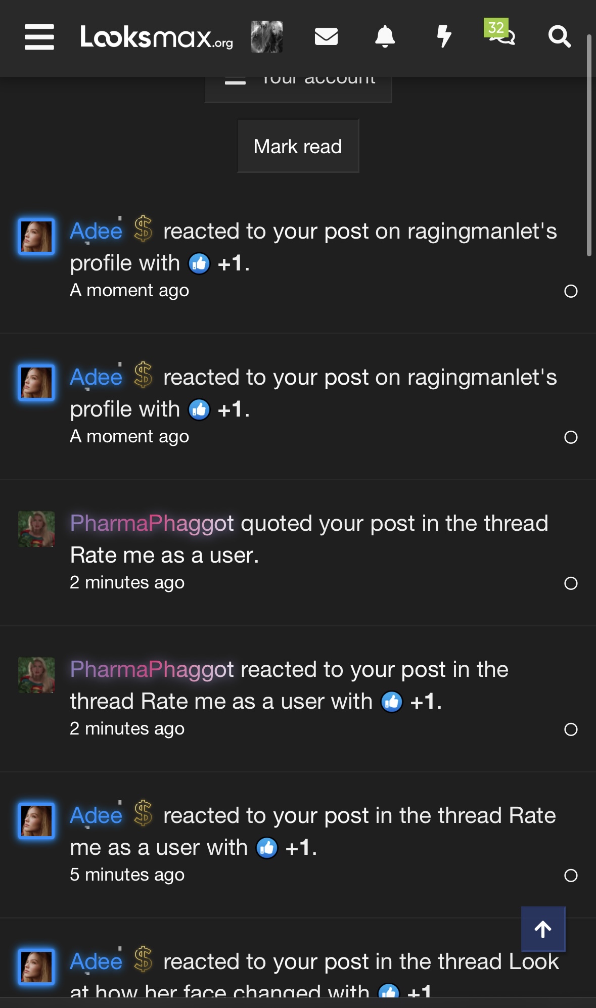The image size is (596, 1008).
Task: Open the search magnifier icon
Action: 559,36
